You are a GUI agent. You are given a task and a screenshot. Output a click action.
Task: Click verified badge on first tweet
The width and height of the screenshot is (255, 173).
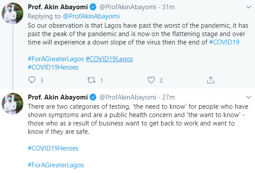point(93,7)
